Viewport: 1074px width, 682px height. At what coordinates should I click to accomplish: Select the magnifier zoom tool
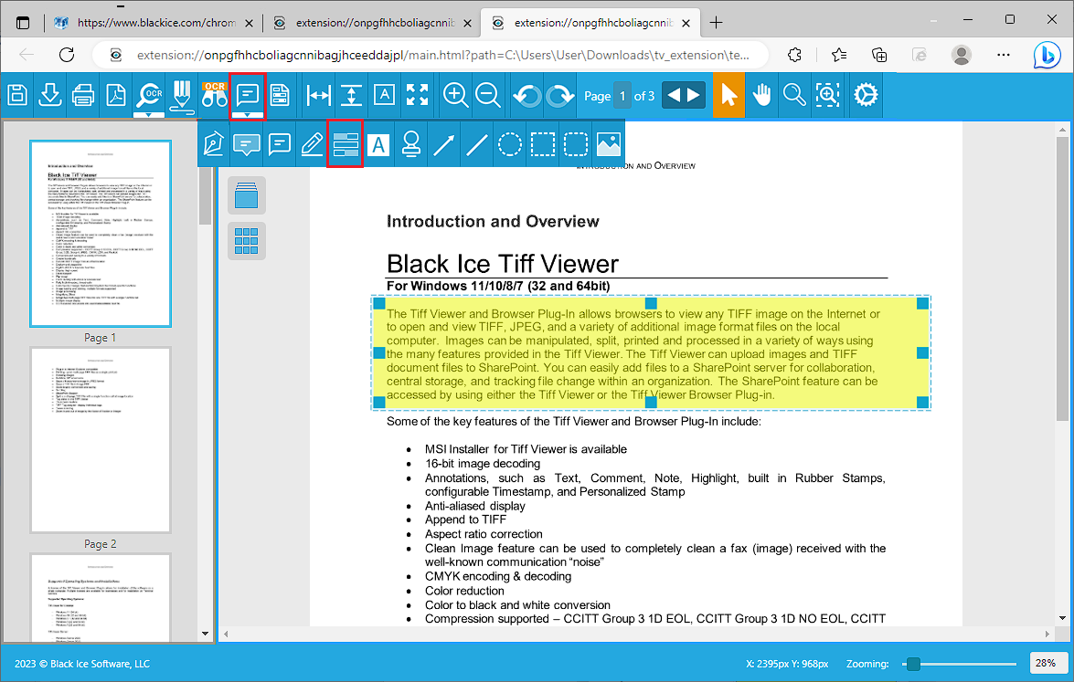[794, 95]
